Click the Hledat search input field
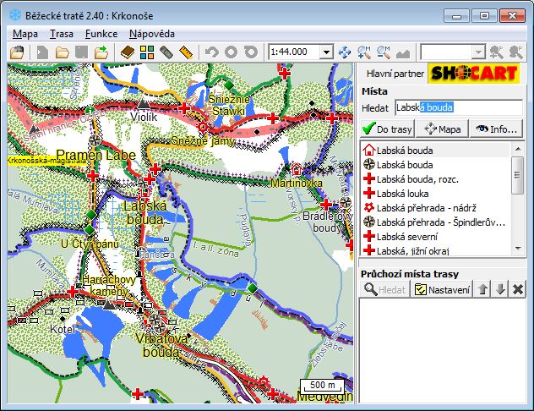This screenshot has width=534, height=411. point(458,108)
